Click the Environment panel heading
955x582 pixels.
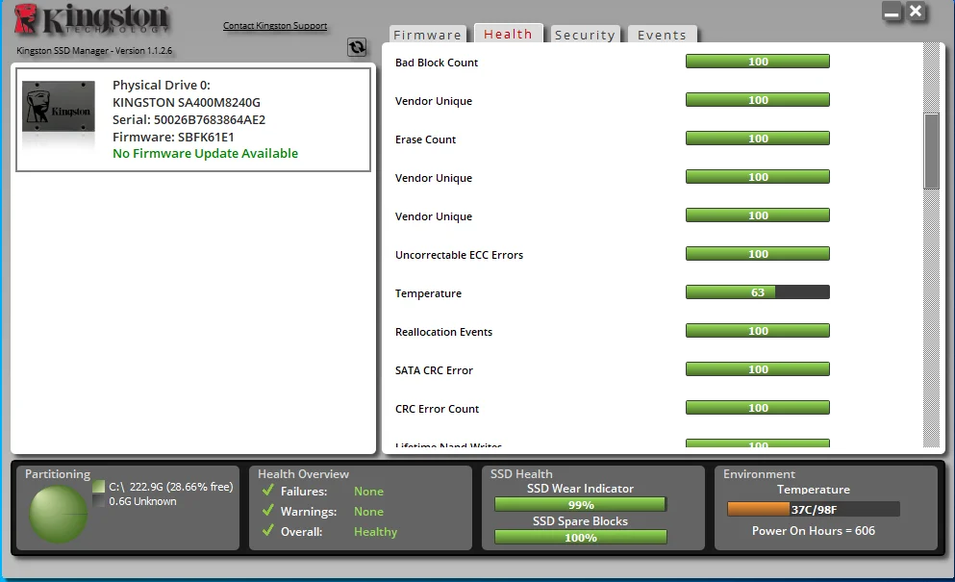click(759, 473)
